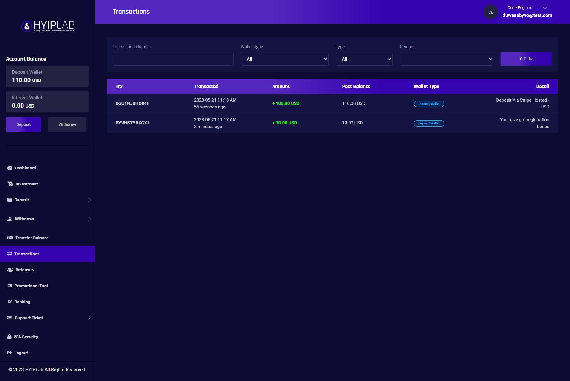
Task: Click the 2FA Security lock icon
Action: click(x=9, y=337)
